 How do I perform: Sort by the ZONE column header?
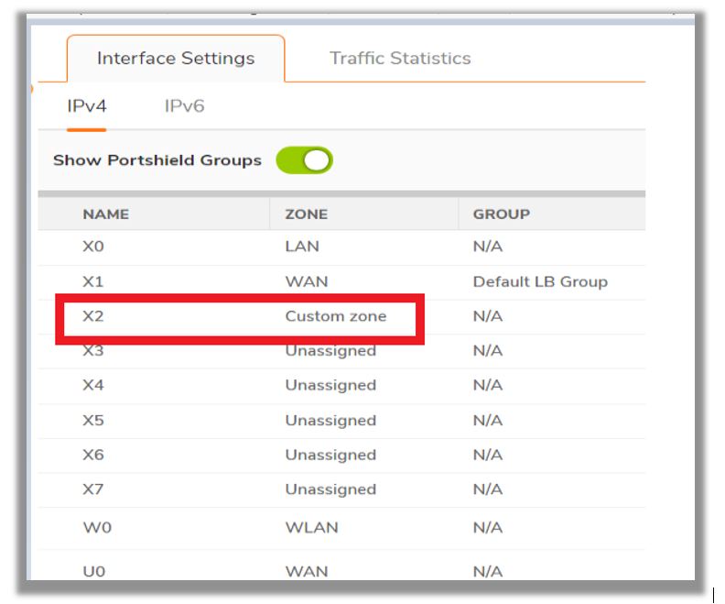[306, 214]
